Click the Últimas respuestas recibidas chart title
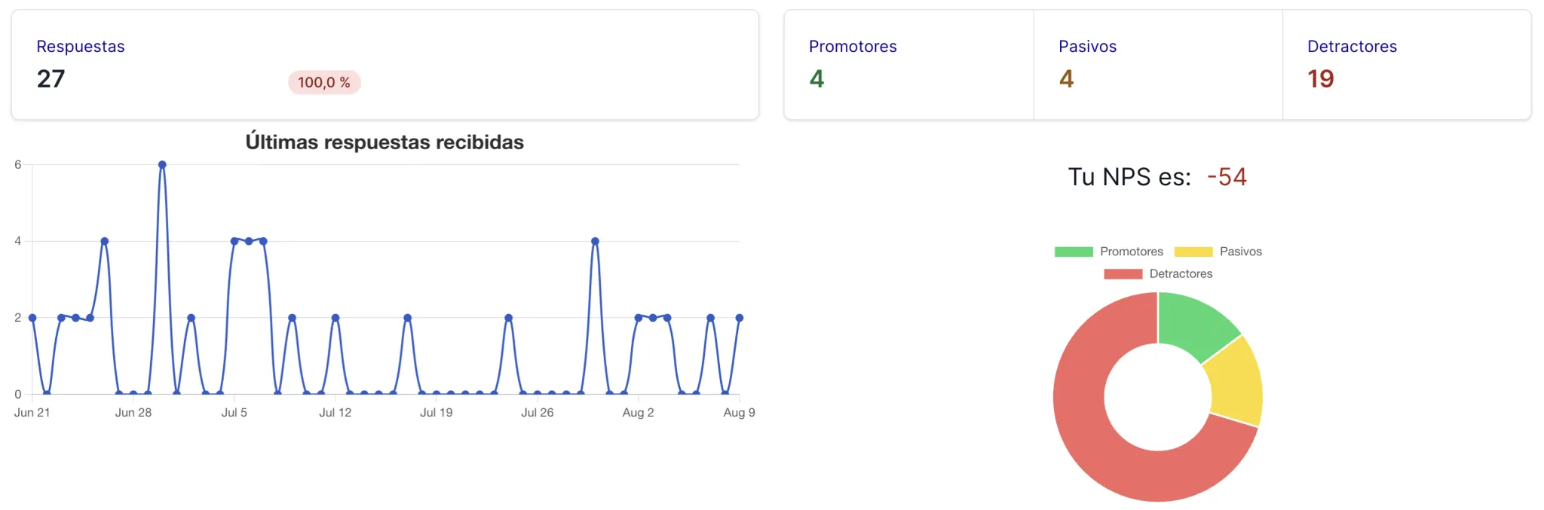This screenshot has height=510, width=1544. point(384,142)
